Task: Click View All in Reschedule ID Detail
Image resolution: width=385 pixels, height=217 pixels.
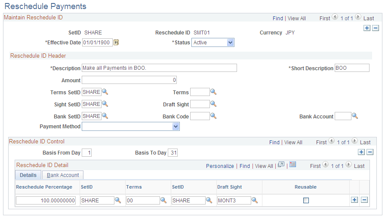Action: point(264,166)
